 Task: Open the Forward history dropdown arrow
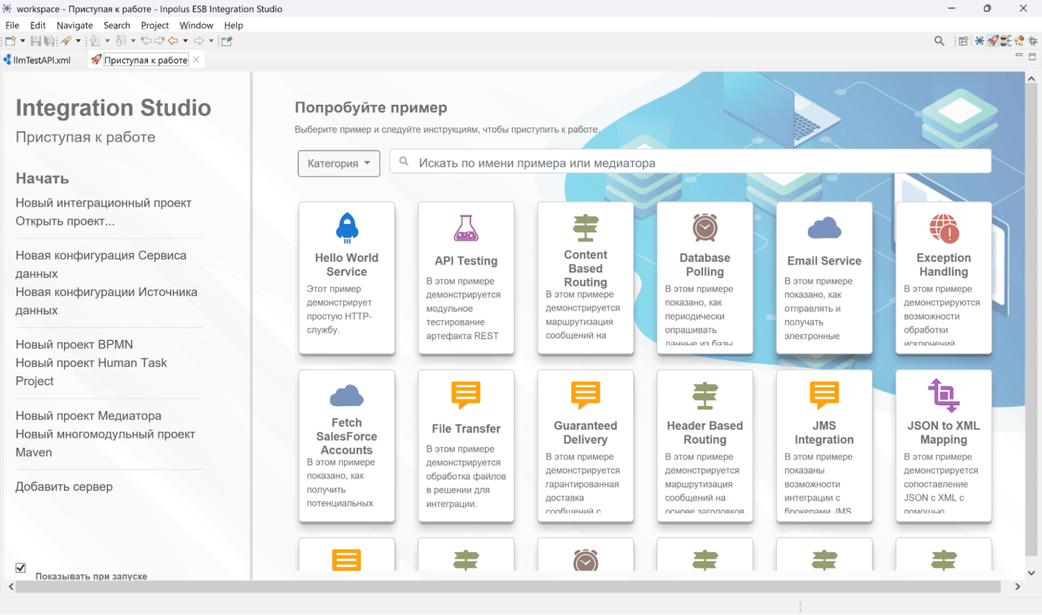(x=211, y=41)
